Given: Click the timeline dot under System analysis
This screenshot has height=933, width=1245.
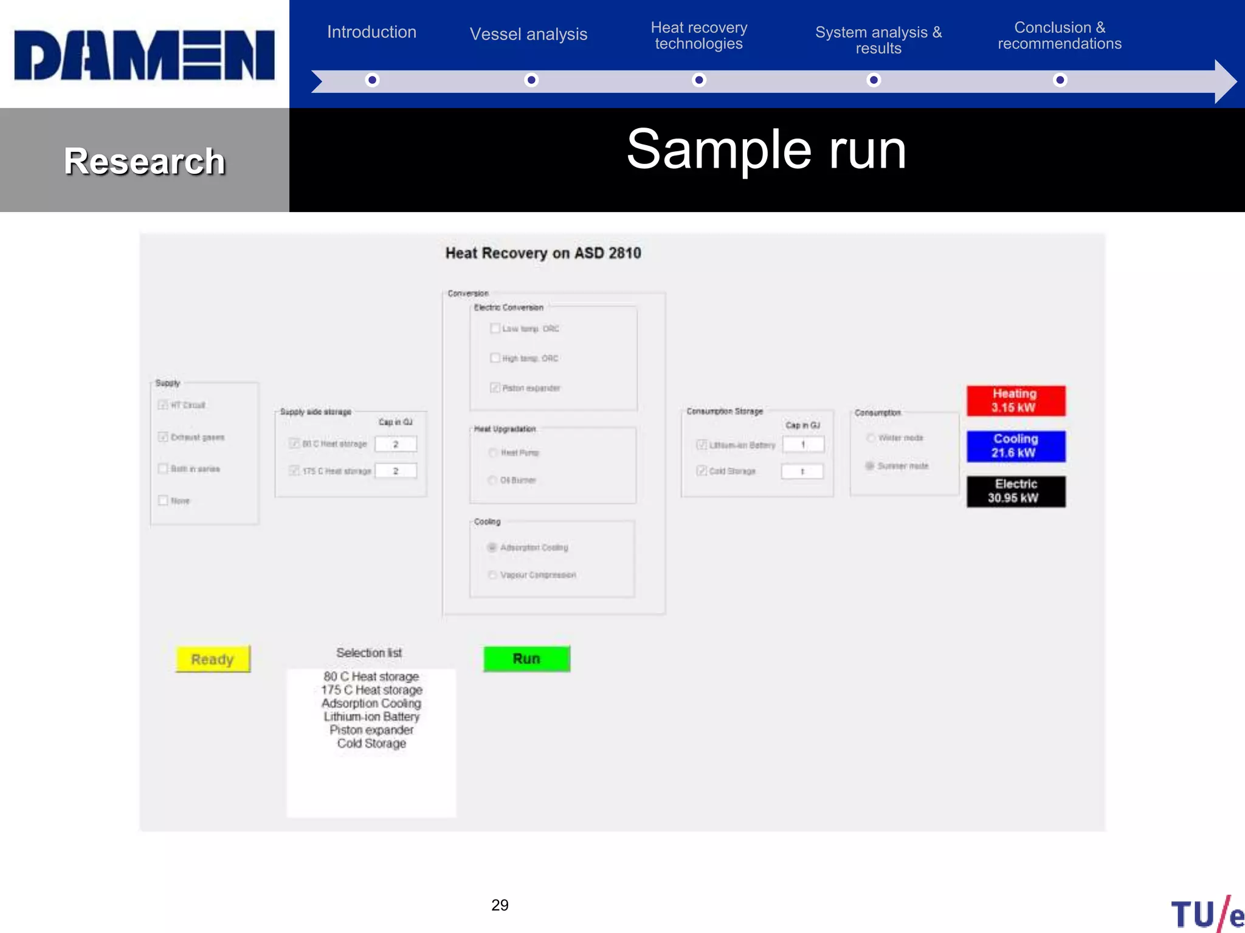Looking at the screenshot, I should tap(874, 80).
